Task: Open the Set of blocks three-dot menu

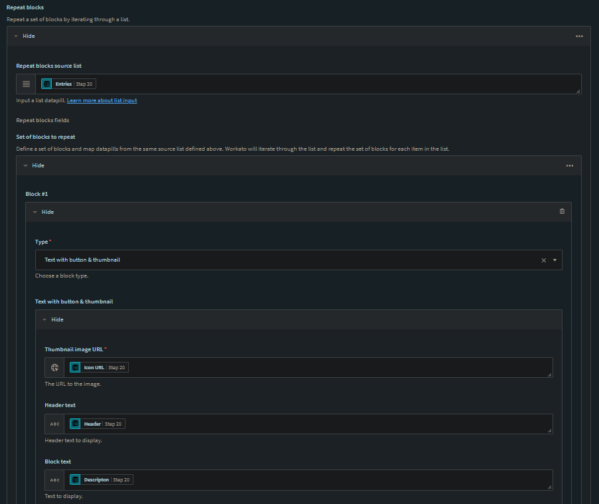Action: [x=570, y=165]
